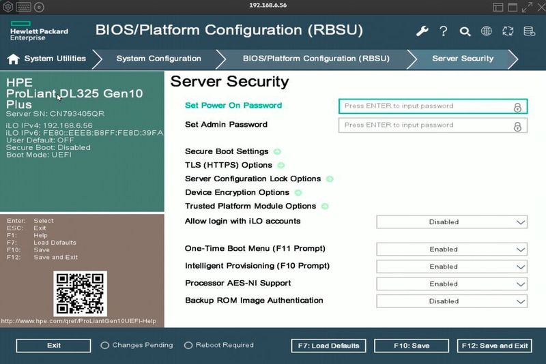This screenshot has height=364, width=546.
Task: Open Intelligent Provisioning (F10 Prompt) dropdown
Action: [452, 267]
